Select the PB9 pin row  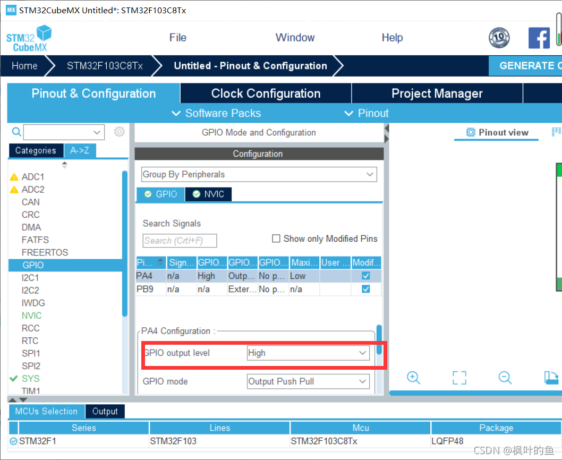258,289
